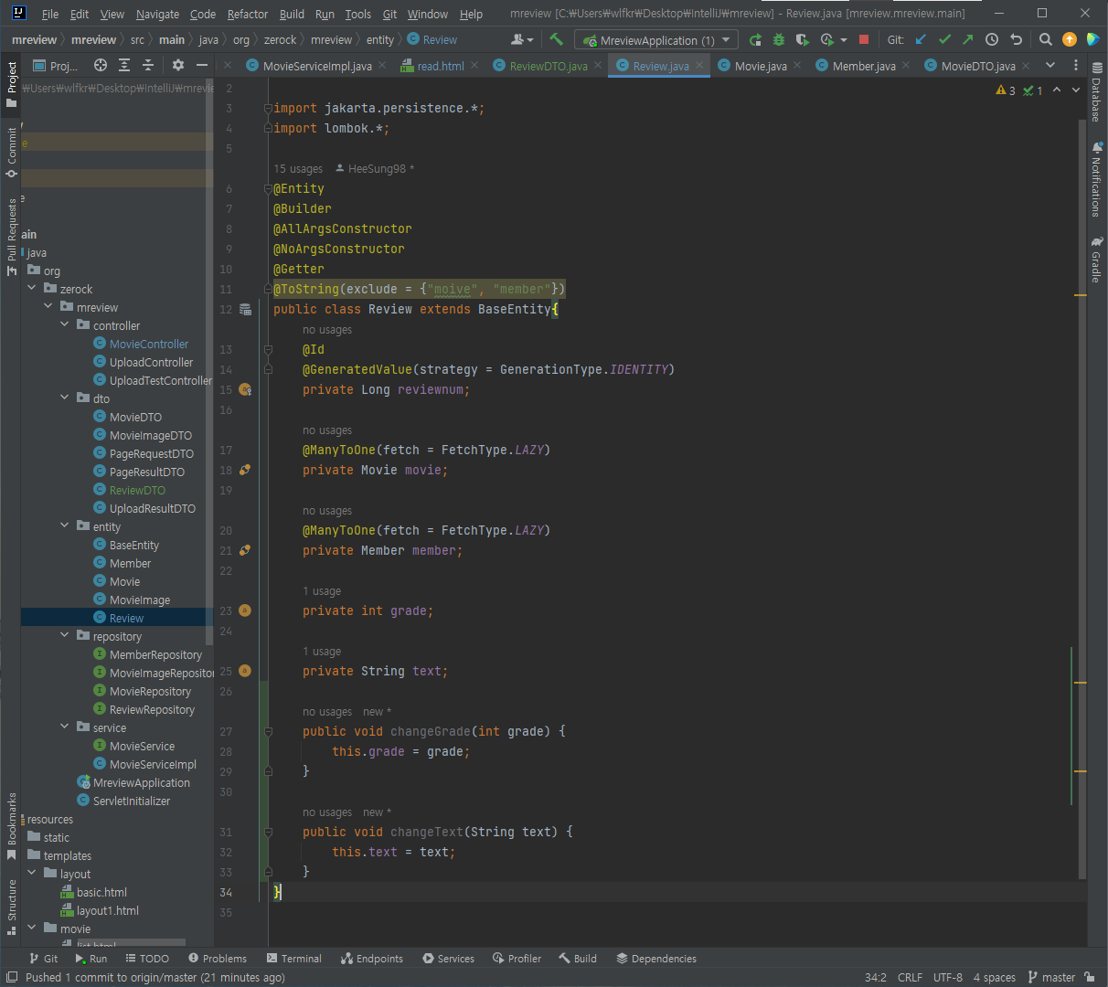The width and height of the screenshot is (1108, 987).
Task: Toggle the read-only lock icon in status bar
Action: pyautogui.click(x=1090, y=977)
